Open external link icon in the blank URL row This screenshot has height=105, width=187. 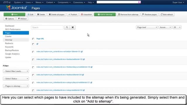click(37, 44)
